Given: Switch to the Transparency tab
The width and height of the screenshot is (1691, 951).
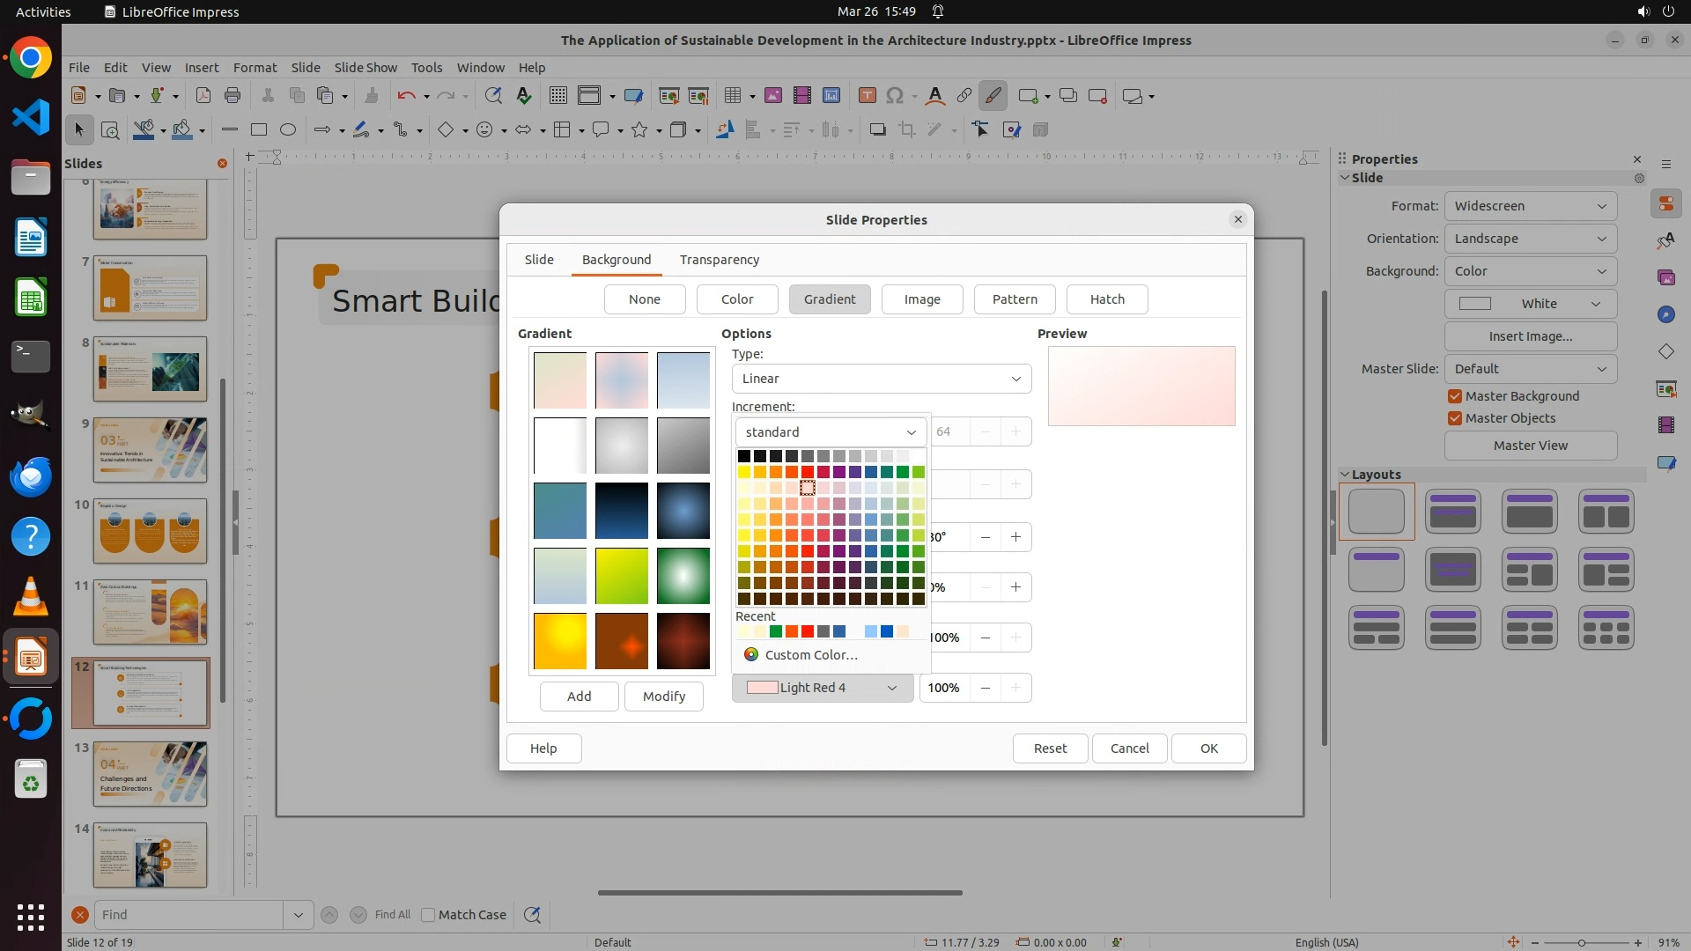Looking at the screenshot, I should point(719,260).
